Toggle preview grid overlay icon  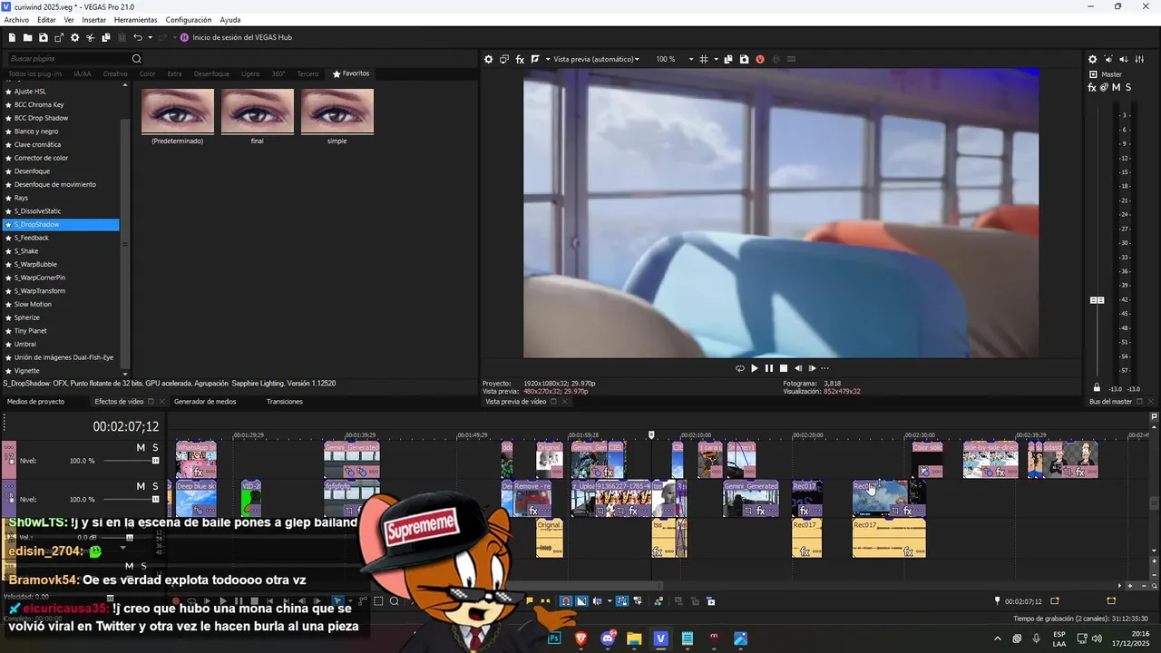point(704,59)
